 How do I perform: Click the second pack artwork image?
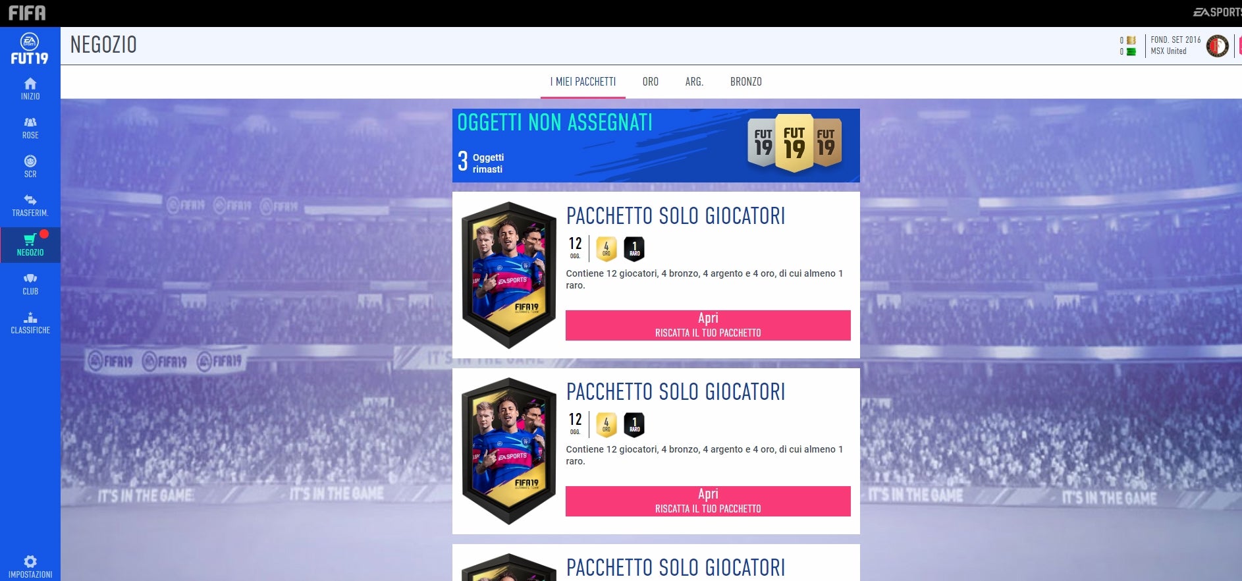pos(509,451)
